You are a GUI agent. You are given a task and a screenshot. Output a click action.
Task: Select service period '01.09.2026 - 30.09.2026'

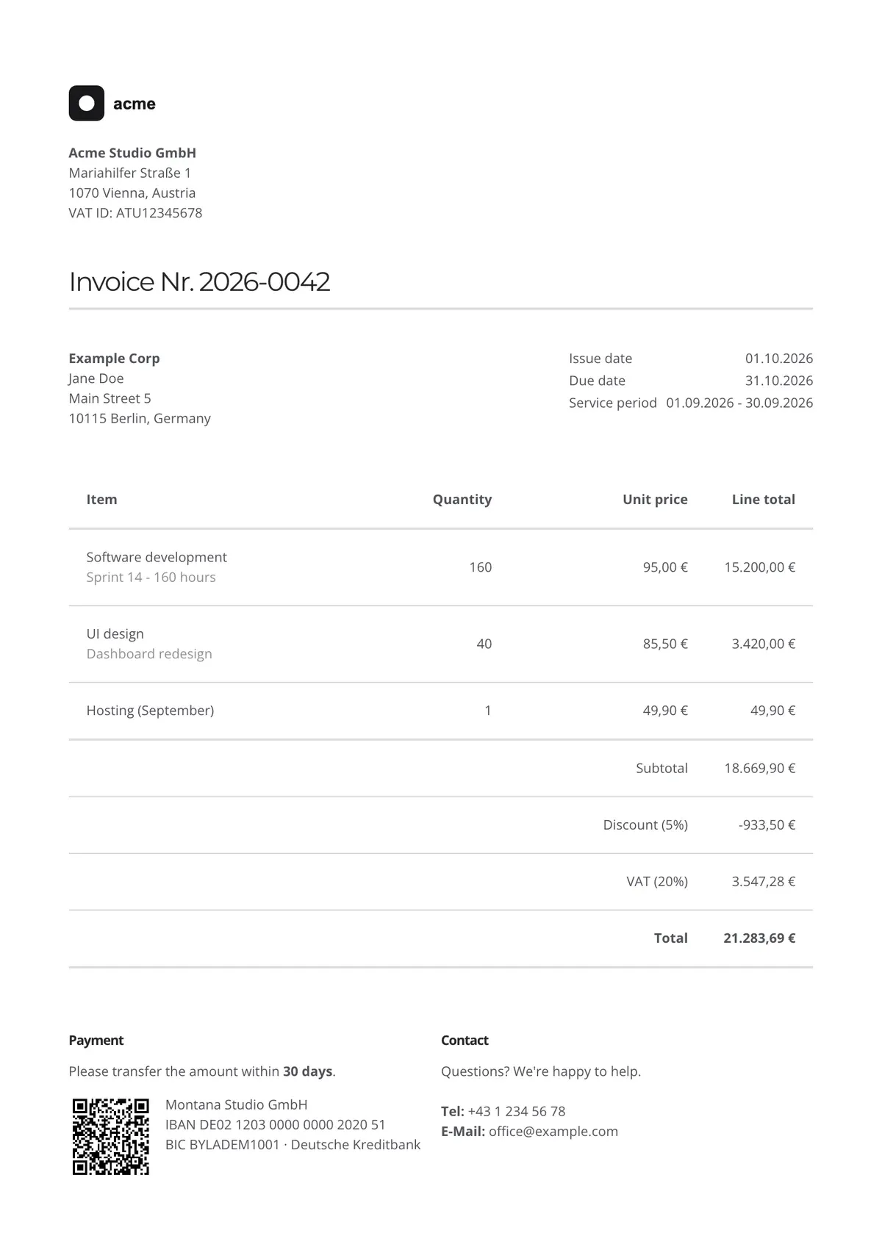(x=739, y=403)
